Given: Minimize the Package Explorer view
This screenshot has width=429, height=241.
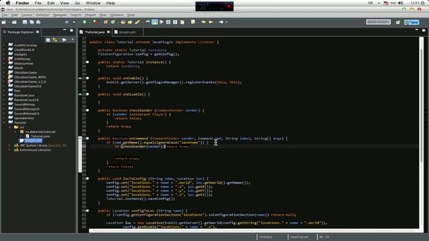Looking at the screenshot, I should 64,30.
